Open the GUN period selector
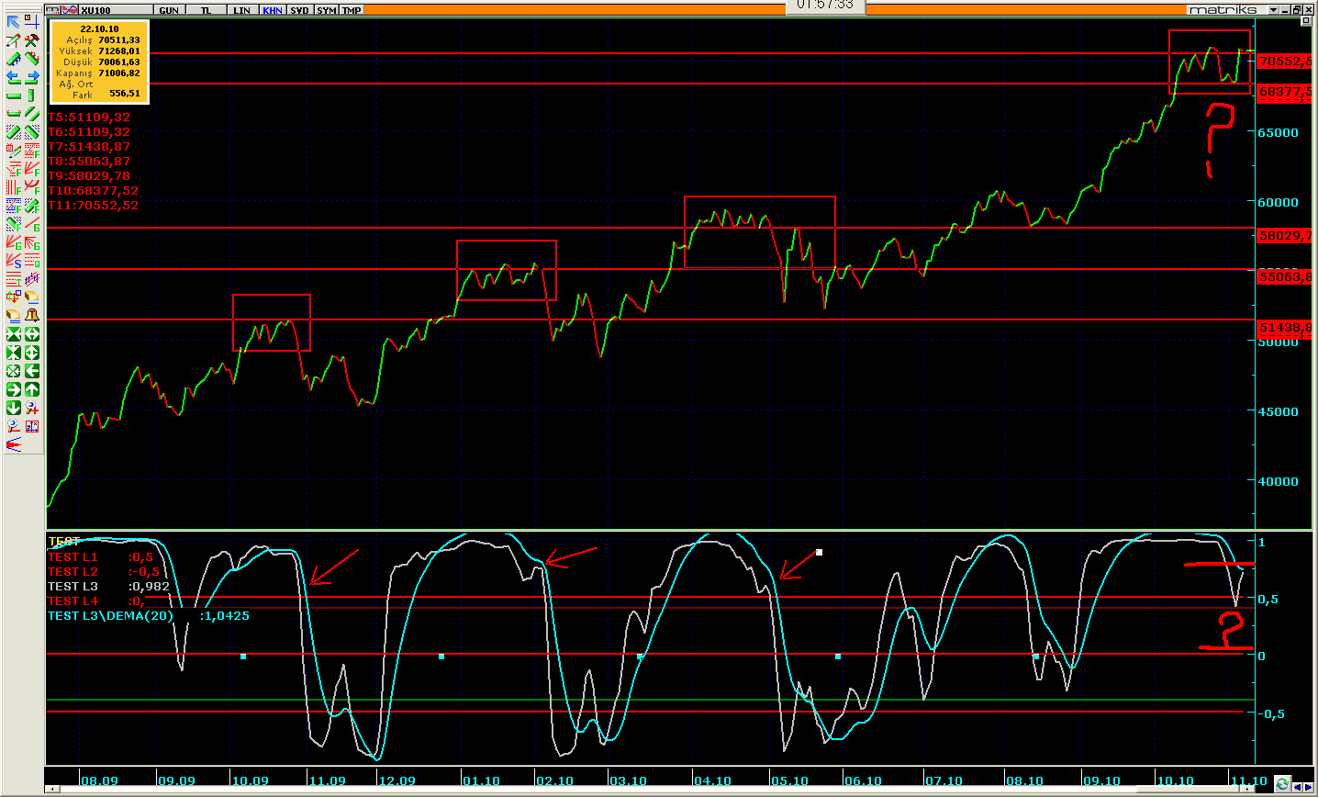1318x797 pixels. (x=169, y=10)
